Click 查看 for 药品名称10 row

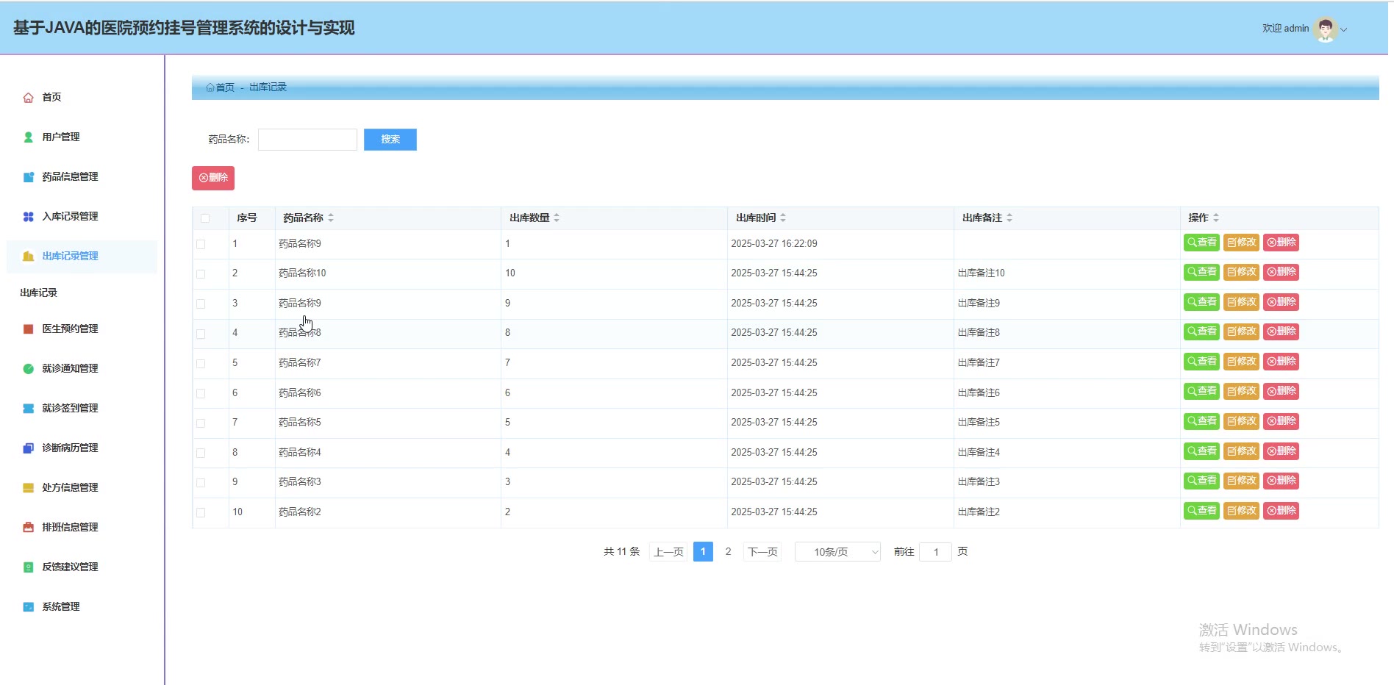[1201, 272]
